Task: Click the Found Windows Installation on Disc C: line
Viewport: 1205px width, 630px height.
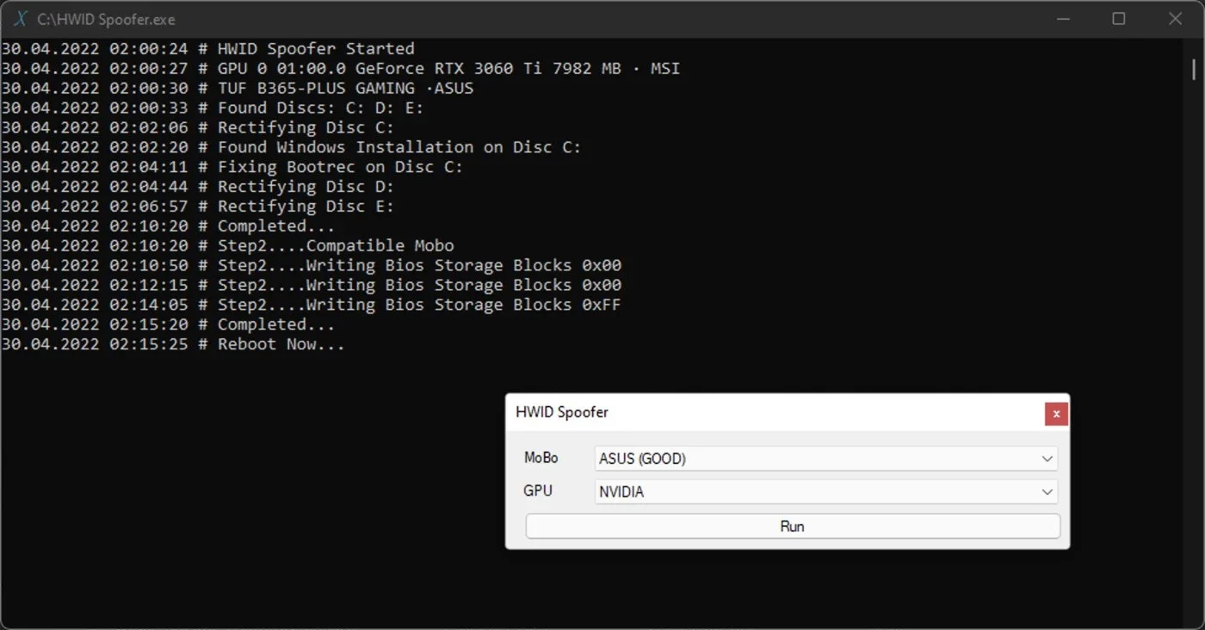Action: [291, 147]
